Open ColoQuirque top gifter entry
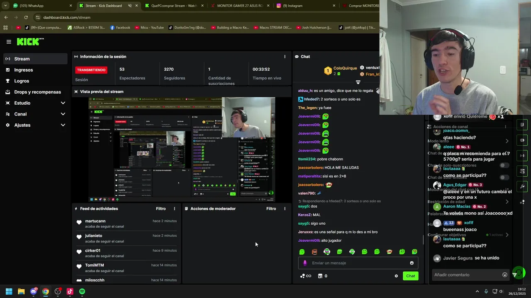 (x=340, y=71)
